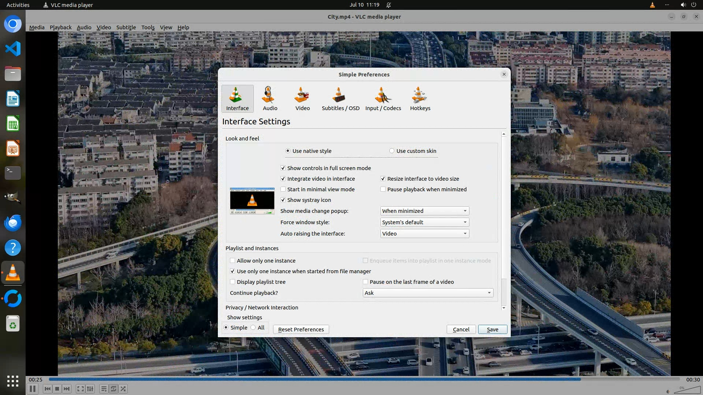Viewport: 703px width, 395px height.
Task: Open the Hotkeys settings category
Action: coord(420,99)
